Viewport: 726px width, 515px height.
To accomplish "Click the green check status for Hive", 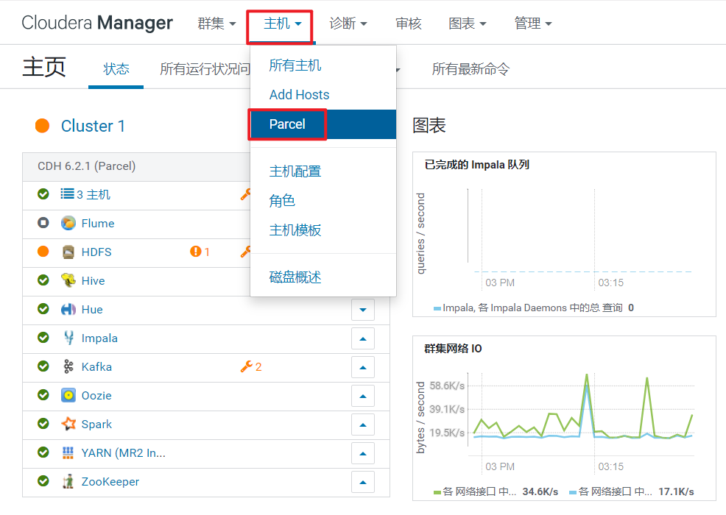I will tap(43, 280).
